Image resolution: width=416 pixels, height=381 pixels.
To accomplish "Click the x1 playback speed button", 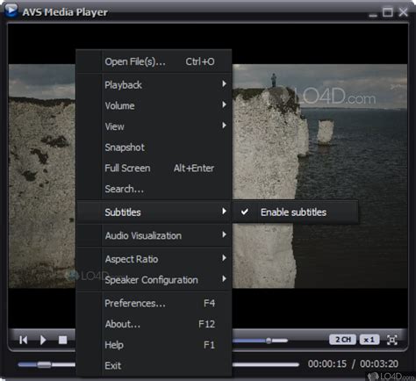I will click(x=369, y=340).
